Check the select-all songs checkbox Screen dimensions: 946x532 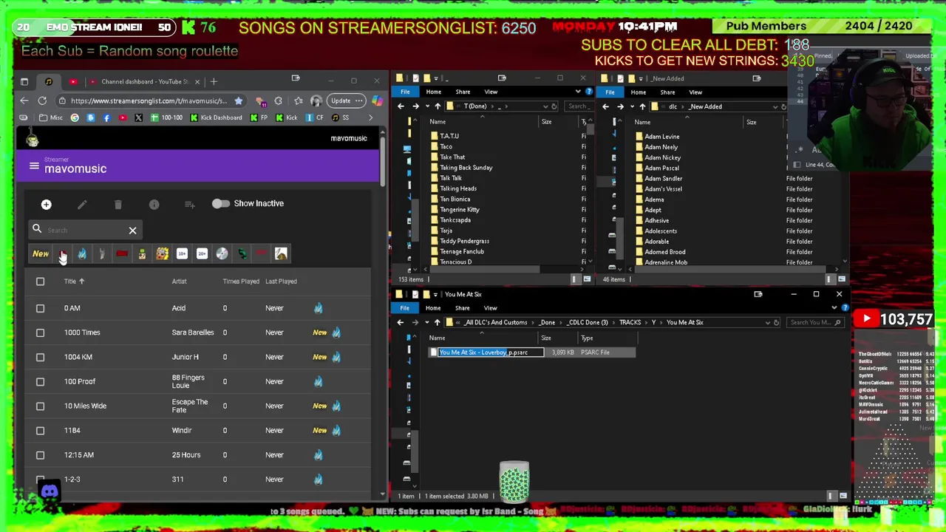pos(41,282)
